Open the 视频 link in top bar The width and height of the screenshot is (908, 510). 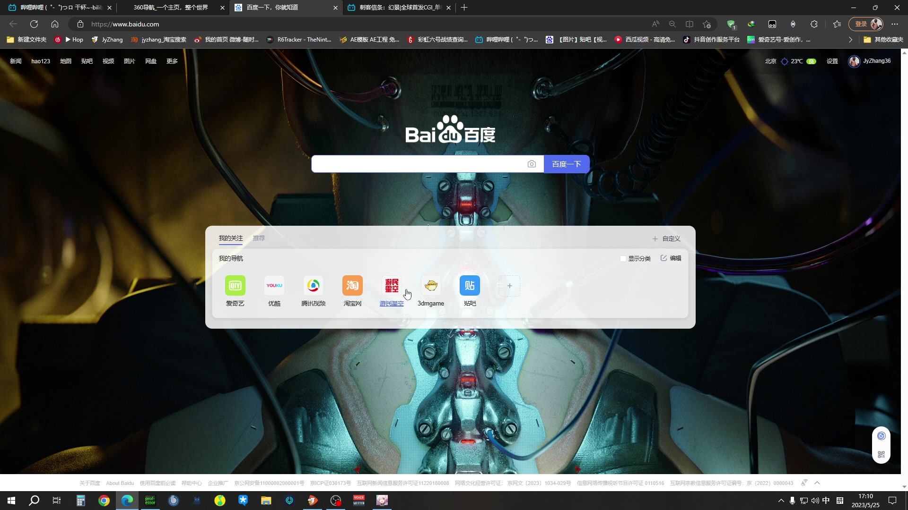[x=108, y=61]
